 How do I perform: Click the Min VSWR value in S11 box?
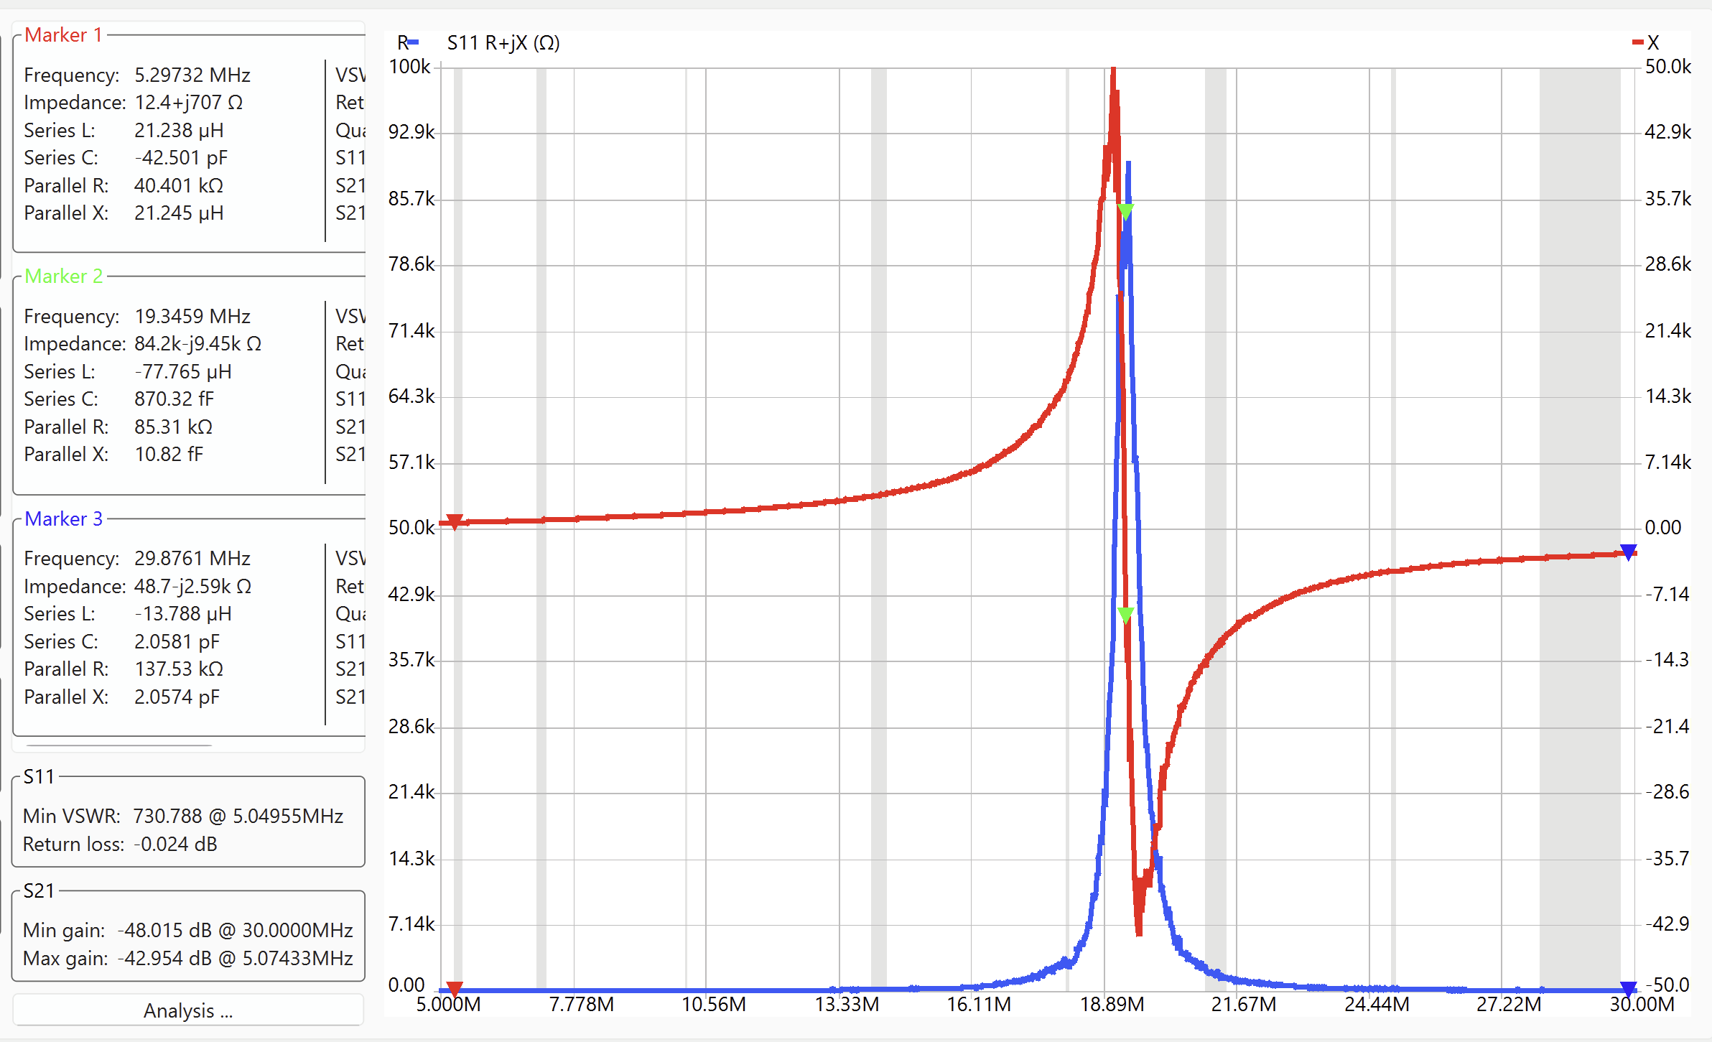point(238,816)
